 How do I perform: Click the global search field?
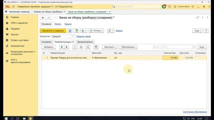[136, 7]
